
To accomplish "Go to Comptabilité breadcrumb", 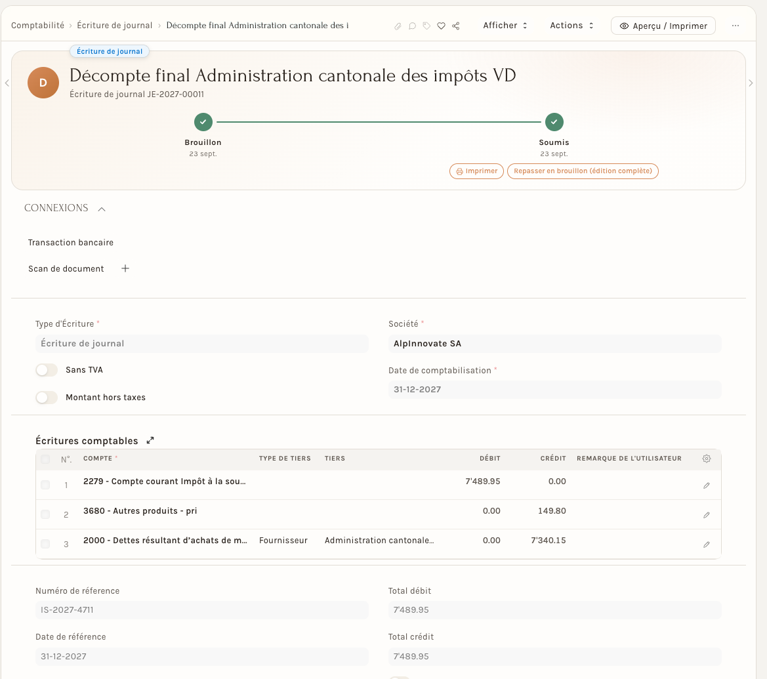I will tap(37, 26).
